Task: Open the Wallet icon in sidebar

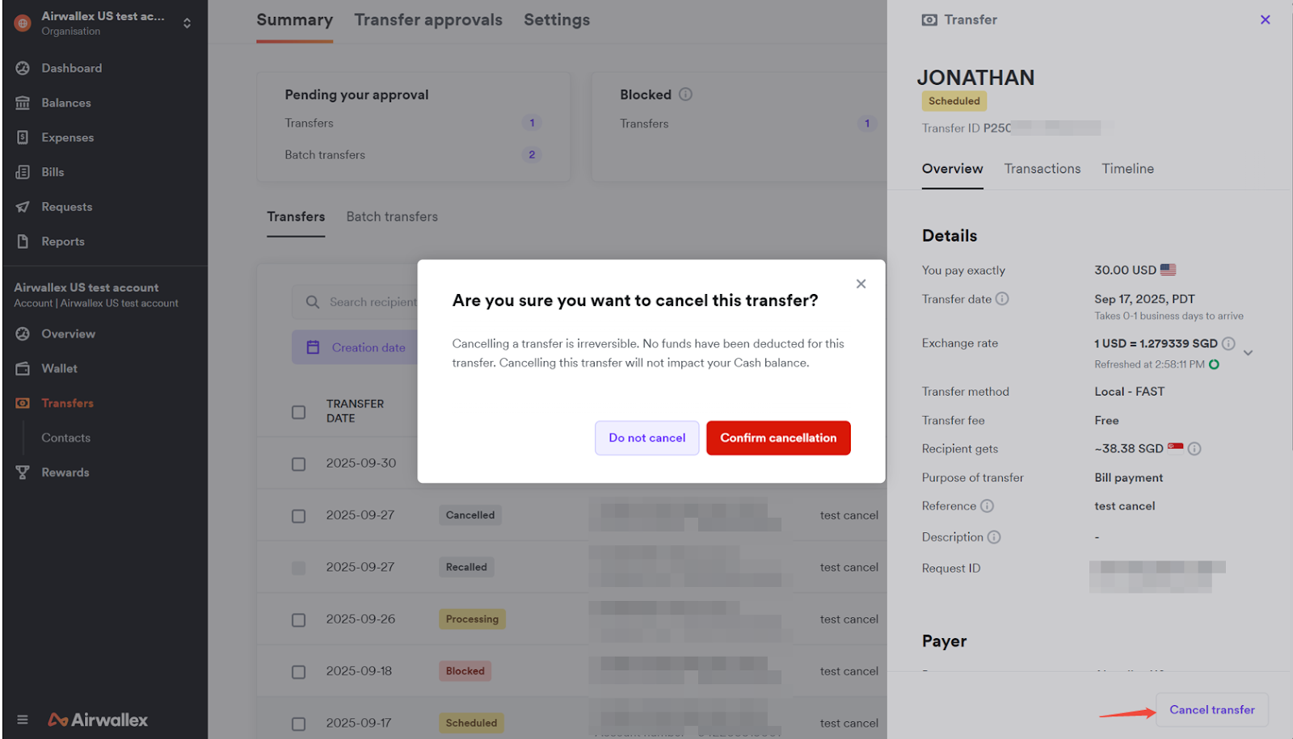Action: (23, 369)
